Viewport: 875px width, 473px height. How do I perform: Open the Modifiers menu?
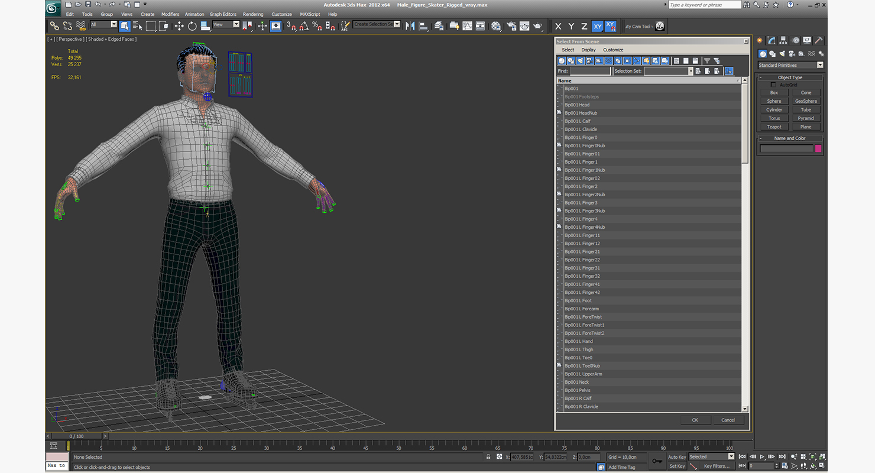[x=170, y=14]
